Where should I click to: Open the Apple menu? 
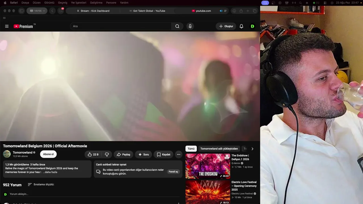tap(5, 3)
